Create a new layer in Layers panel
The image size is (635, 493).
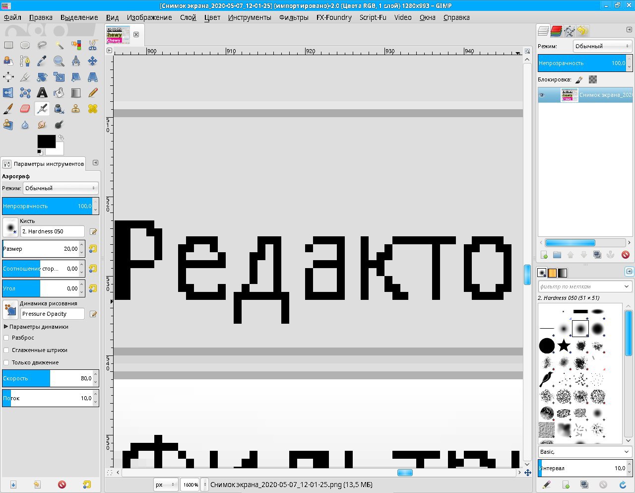[x=544, y=255]
